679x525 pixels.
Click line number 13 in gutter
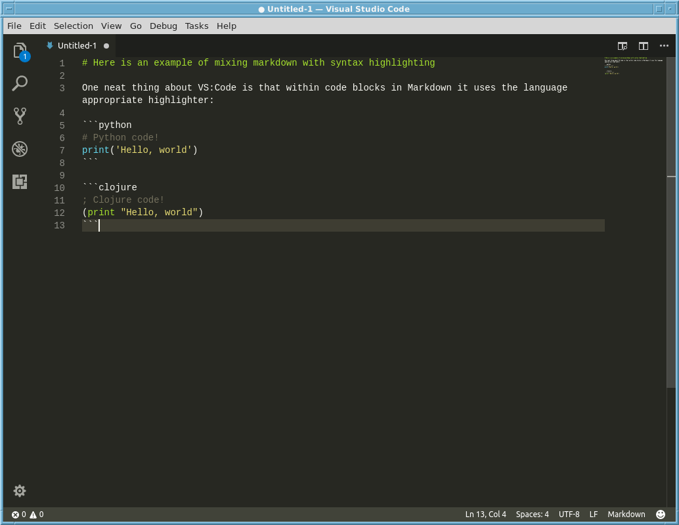pyautogui.click(x=59, y=226)
